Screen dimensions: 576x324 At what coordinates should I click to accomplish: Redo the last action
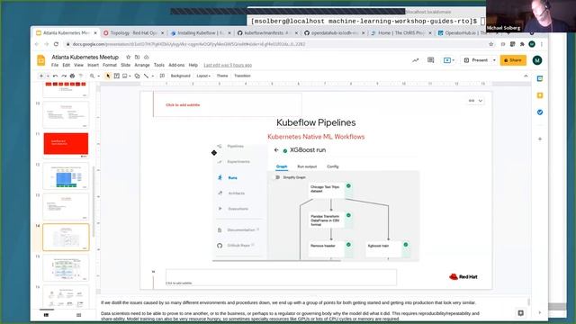(64, 76)
